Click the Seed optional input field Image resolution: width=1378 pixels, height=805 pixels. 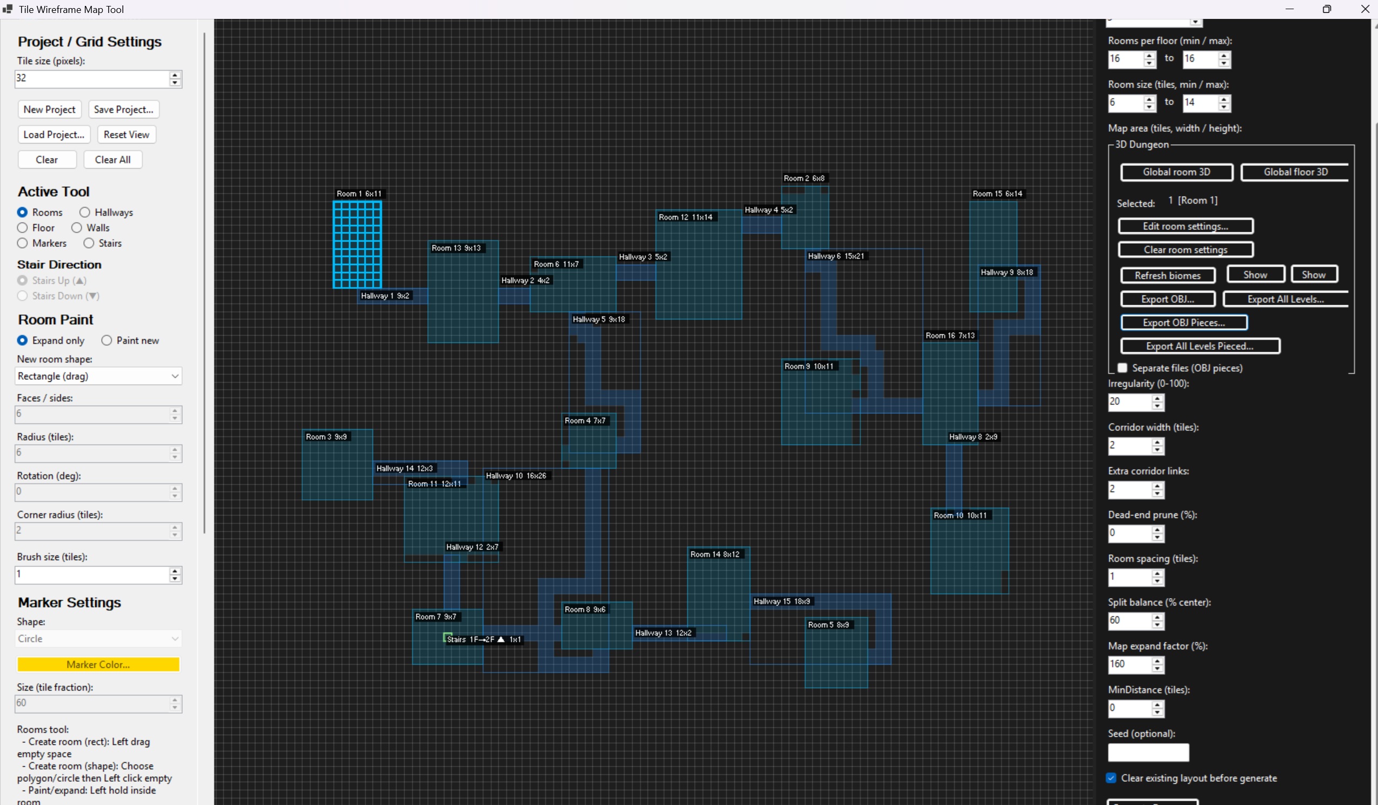coord(1148,752)
